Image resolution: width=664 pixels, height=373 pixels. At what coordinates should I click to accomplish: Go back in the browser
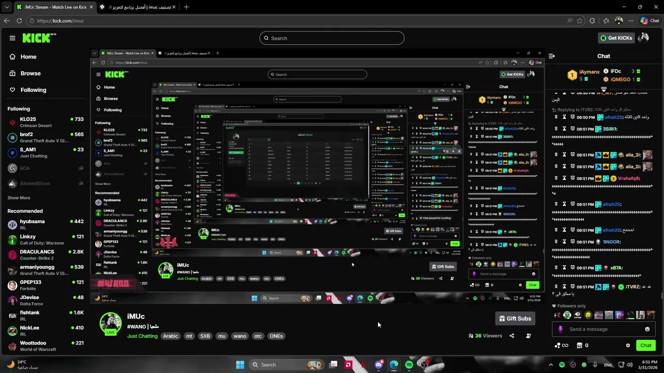(x=7, y=21)
